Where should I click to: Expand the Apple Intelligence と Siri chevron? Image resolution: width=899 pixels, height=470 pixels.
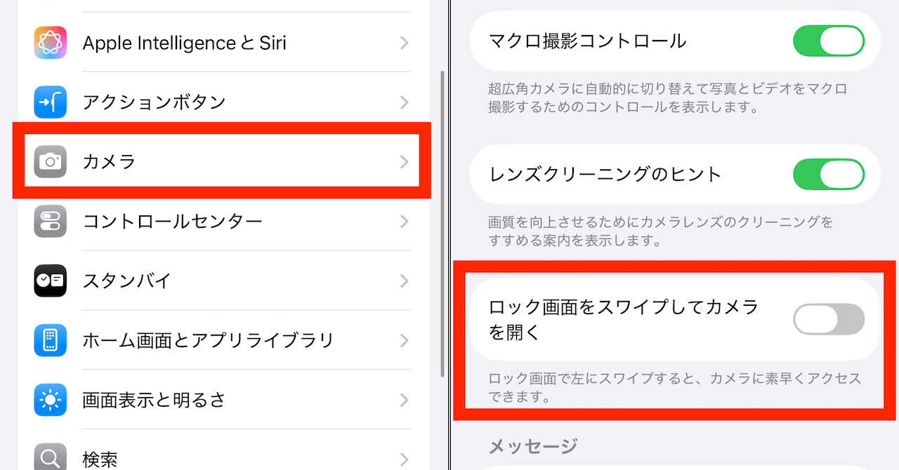pos(405,43)
